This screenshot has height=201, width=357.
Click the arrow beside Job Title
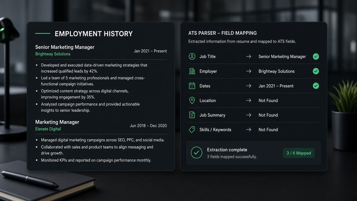click(x=249, y=57)
